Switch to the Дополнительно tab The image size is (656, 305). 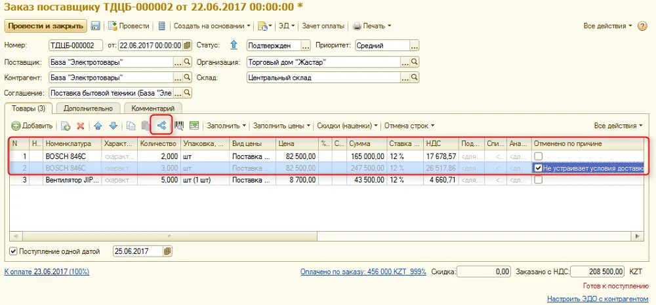point(88,109)
